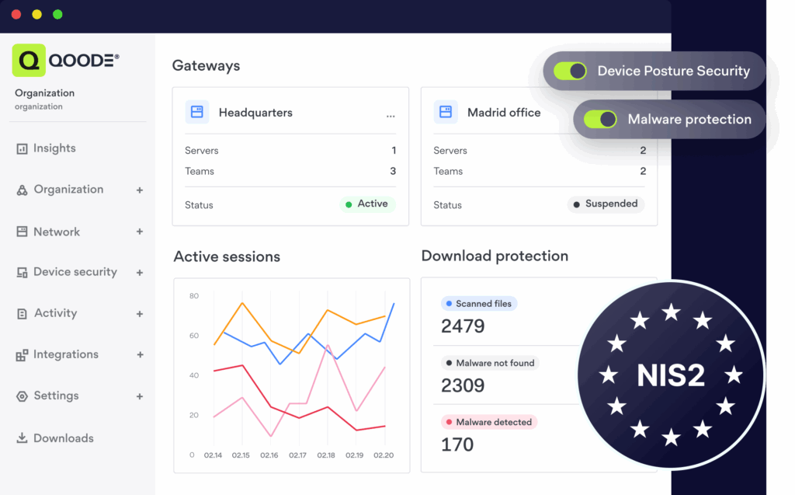The width and height of the screenshot is (795, 495).
Task: Click the Device security icon in sidebar
Action: pyautogui.click(x=22, y=273)
